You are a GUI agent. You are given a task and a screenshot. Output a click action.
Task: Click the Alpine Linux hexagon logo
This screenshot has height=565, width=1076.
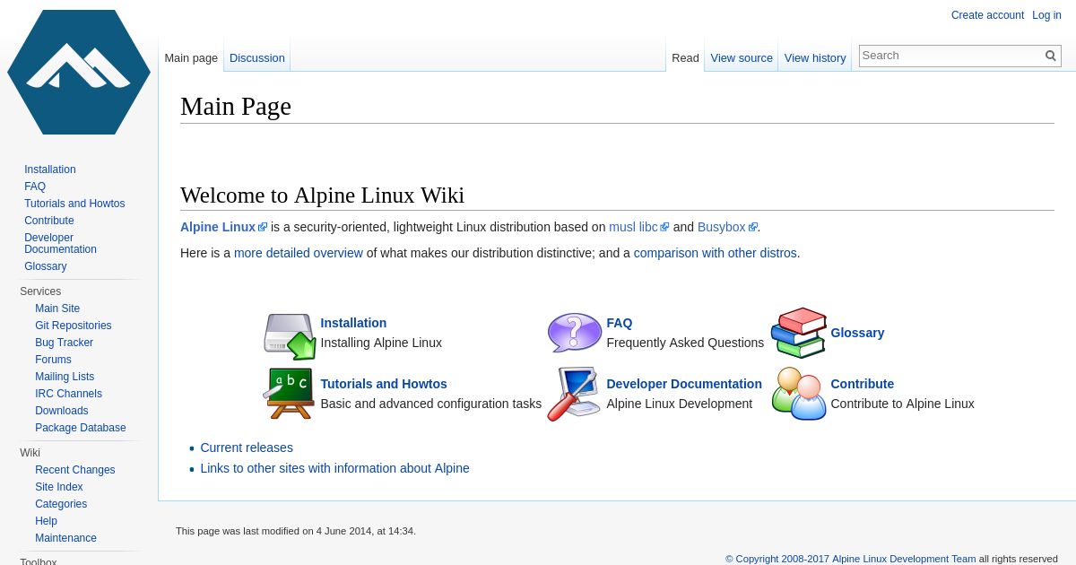79,72
